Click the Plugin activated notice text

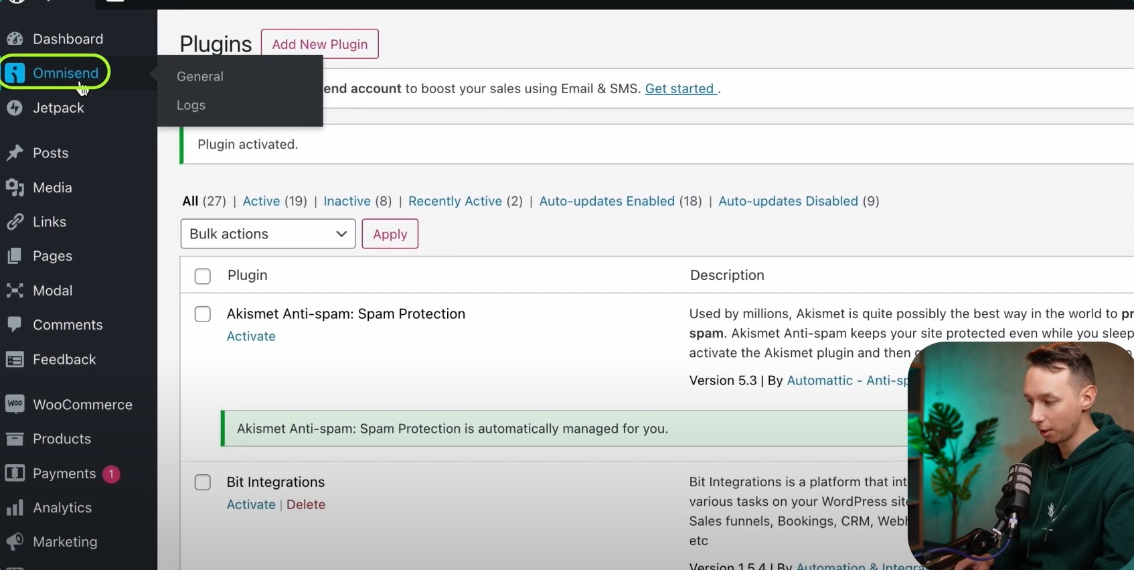click(248, 144)
